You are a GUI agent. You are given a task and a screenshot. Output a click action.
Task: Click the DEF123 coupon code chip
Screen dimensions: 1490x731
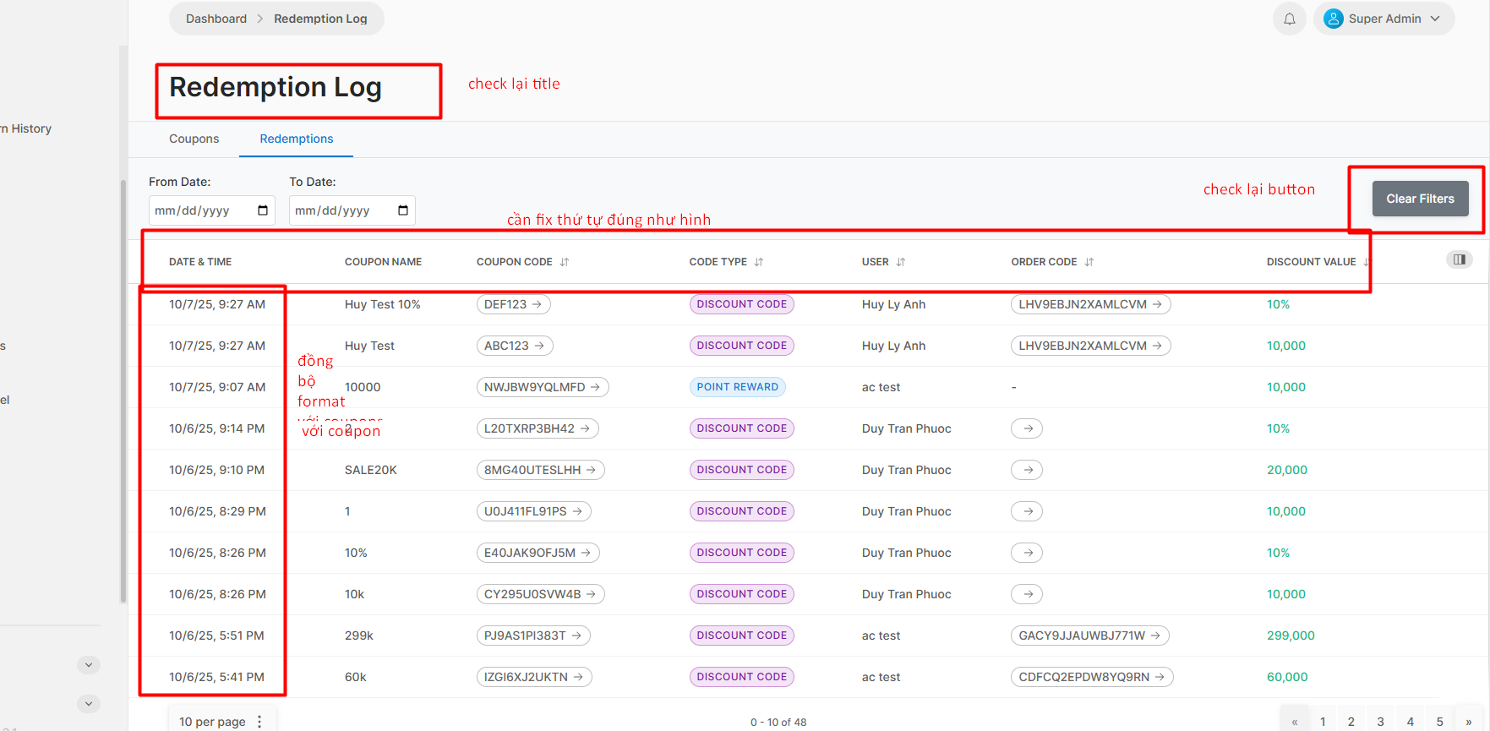tap(513, 304)
